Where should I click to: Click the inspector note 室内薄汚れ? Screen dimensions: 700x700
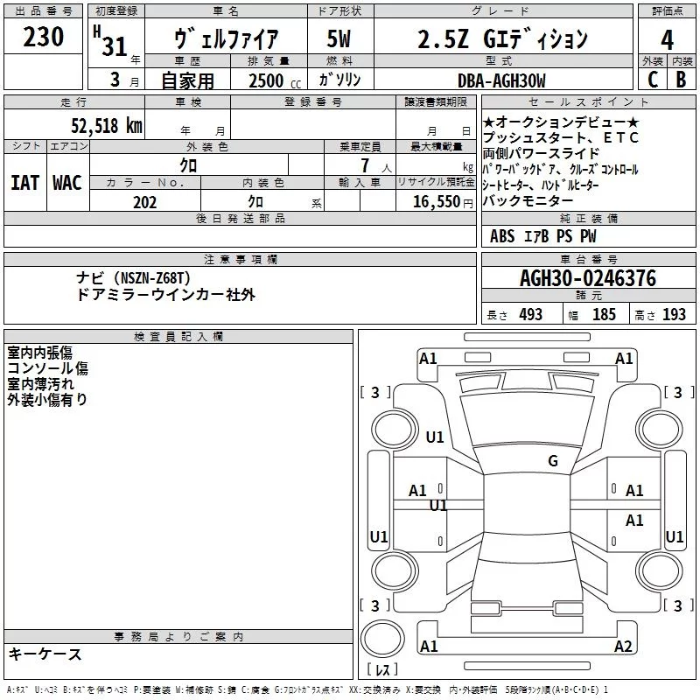point(40,383)
